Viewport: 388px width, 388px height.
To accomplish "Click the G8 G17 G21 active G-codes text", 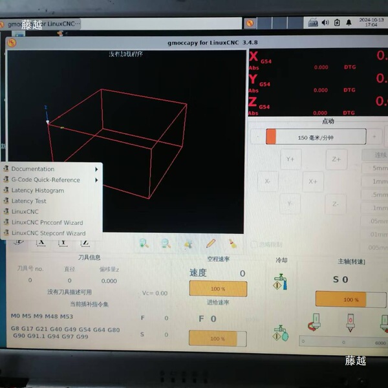I will coord(65,333).
